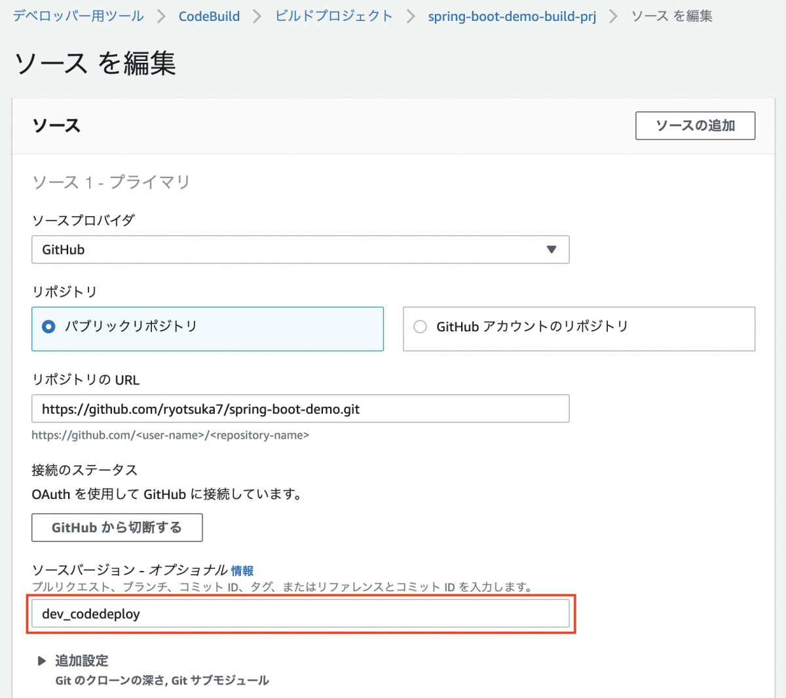Click the URL format hint text
Screen dimensions: 786x698
(x=170, y=435)
